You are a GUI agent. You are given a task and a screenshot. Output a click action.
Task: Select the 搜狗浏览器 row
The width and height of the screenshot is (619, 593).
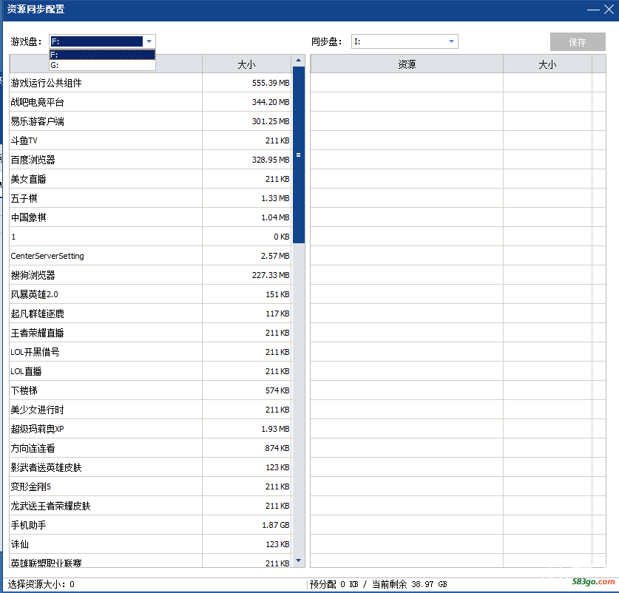[x=150, y=275]
